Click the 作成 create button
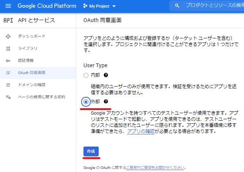 (x=91, y=151)
